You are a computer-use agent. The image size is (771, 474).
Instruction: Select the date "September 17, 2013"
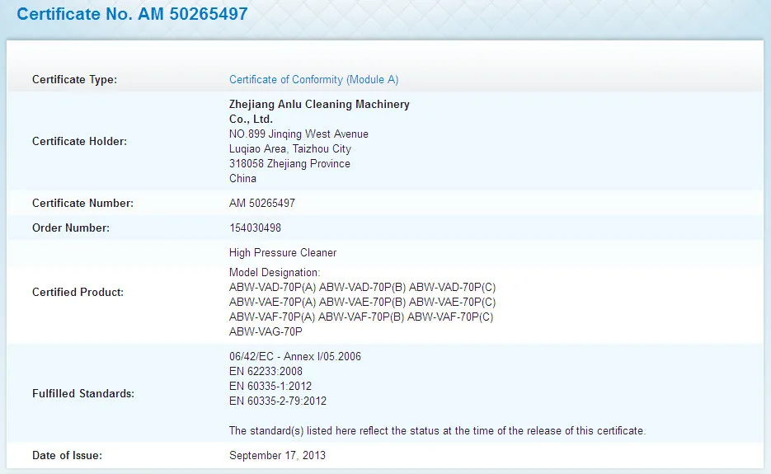click(x=277, y=455)
